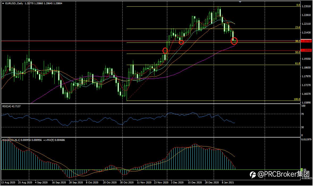Screen dimensions: 313x186
Task: Click price axis value 1.18650
Action: click(306, 68)
